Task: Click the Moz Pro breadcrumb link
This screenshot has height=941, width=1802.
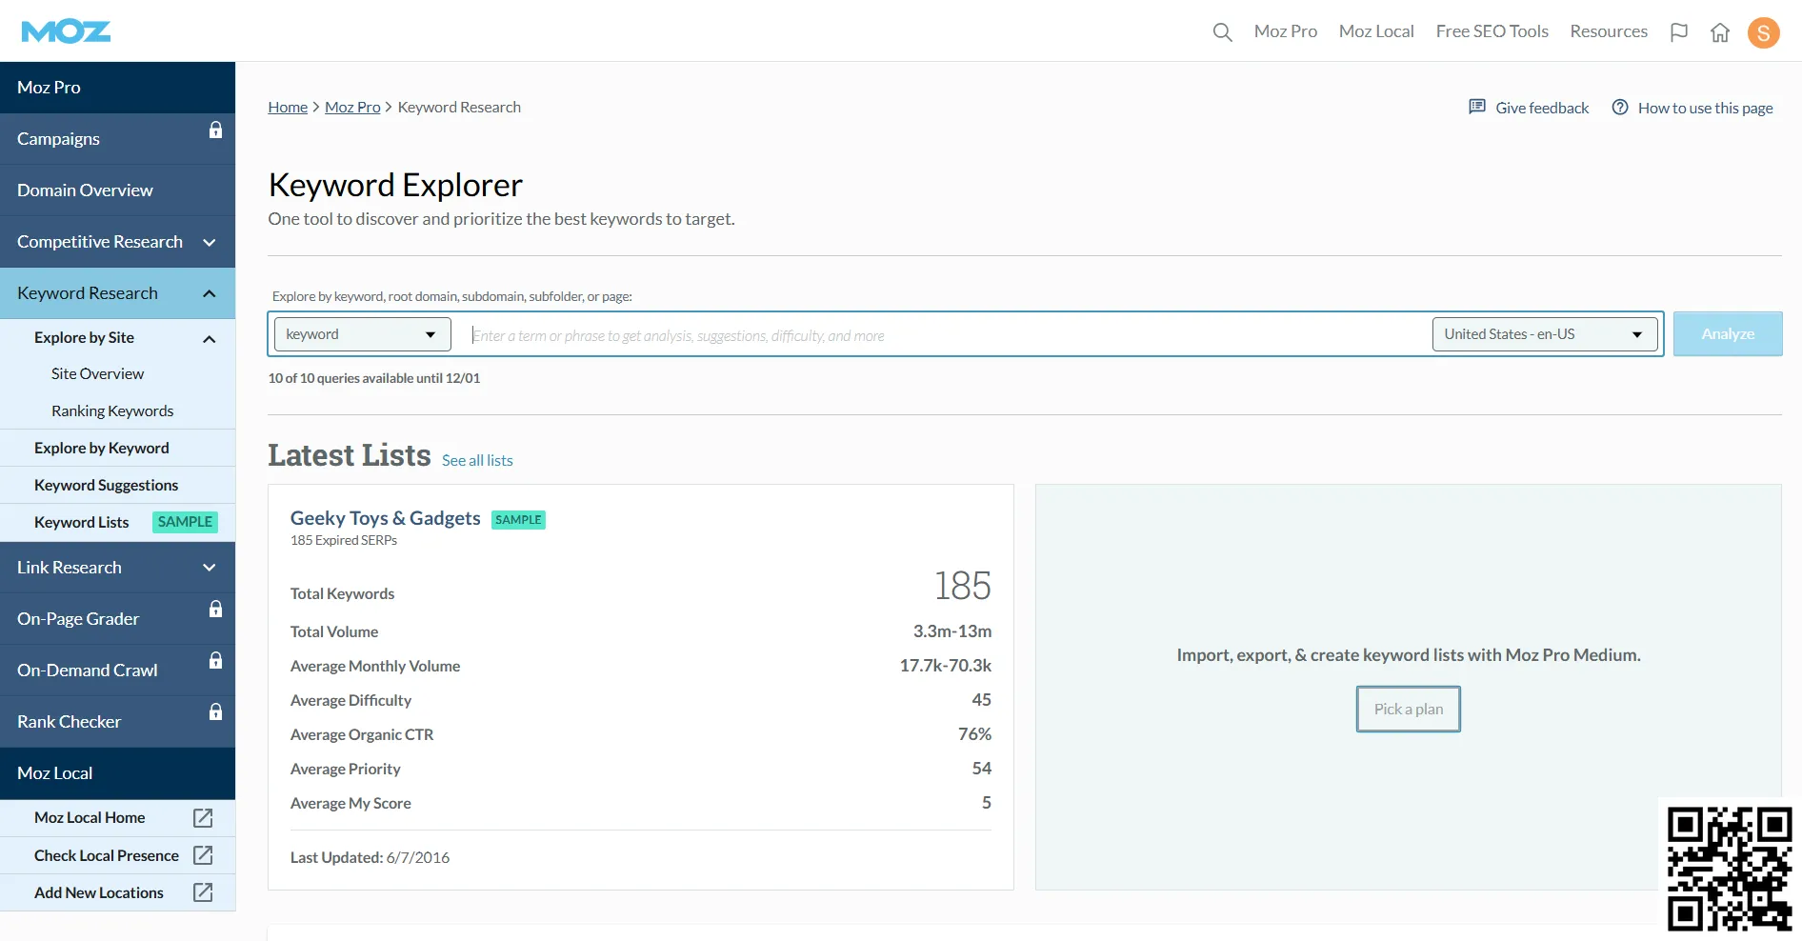Action: click(352, 107)
